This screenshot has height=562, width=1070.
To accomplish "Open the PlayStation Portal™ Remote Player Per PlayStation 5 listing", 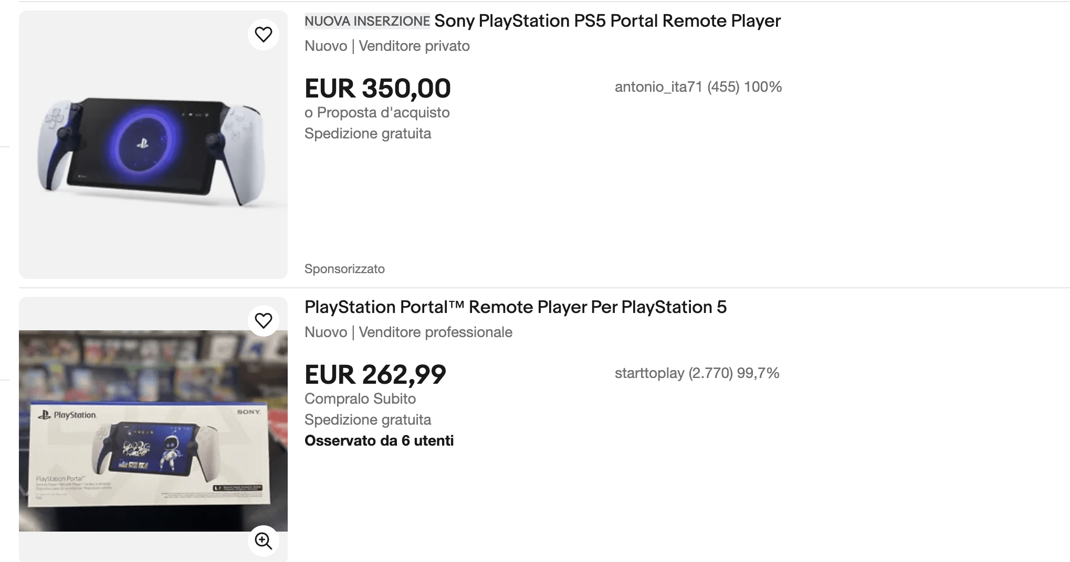I will 515,307.
